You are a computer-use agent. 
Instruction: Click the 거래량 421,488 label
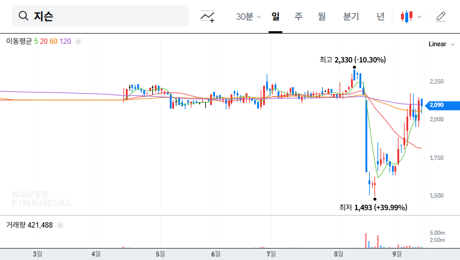click(30, 225)
